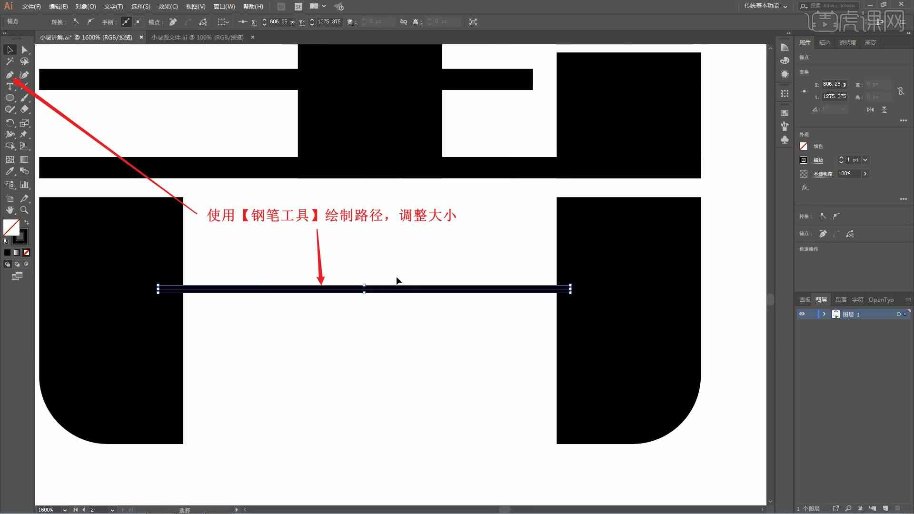Toggle layer visibility for 图层 1

click(x=802, y=314)
